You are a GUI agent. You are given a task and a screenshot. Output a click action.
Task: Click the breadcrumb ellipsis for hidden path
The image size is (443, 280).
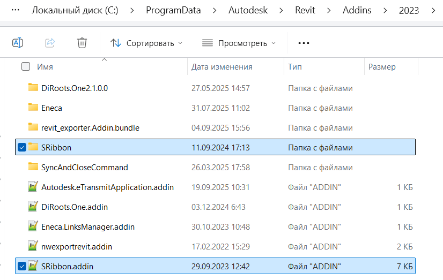click(x=15, y=10)
